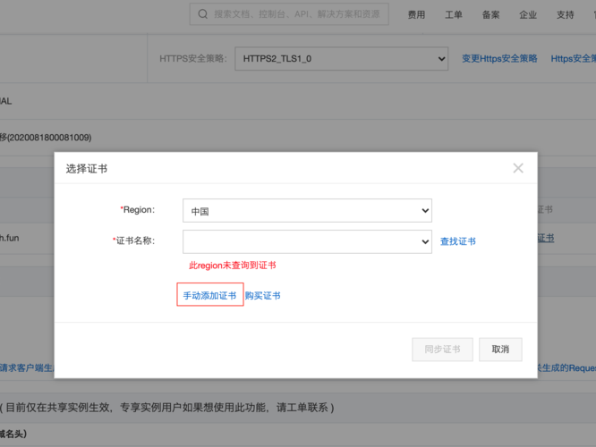The image size is (596, 447).
Task: Click the 同步证书 button
Action: click(x=442, y=350)
